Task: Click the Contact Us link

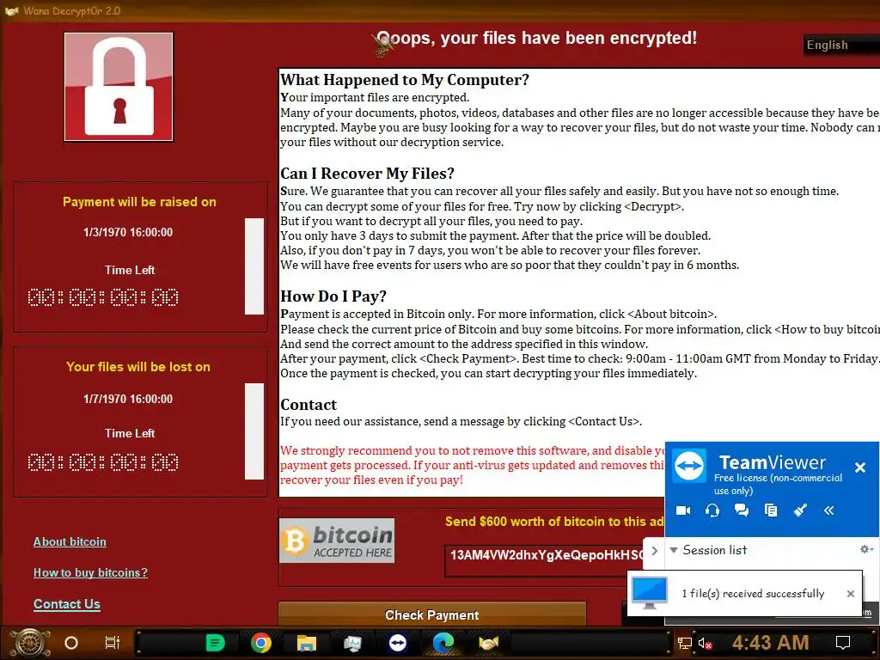Action: (x=67, y=604)
